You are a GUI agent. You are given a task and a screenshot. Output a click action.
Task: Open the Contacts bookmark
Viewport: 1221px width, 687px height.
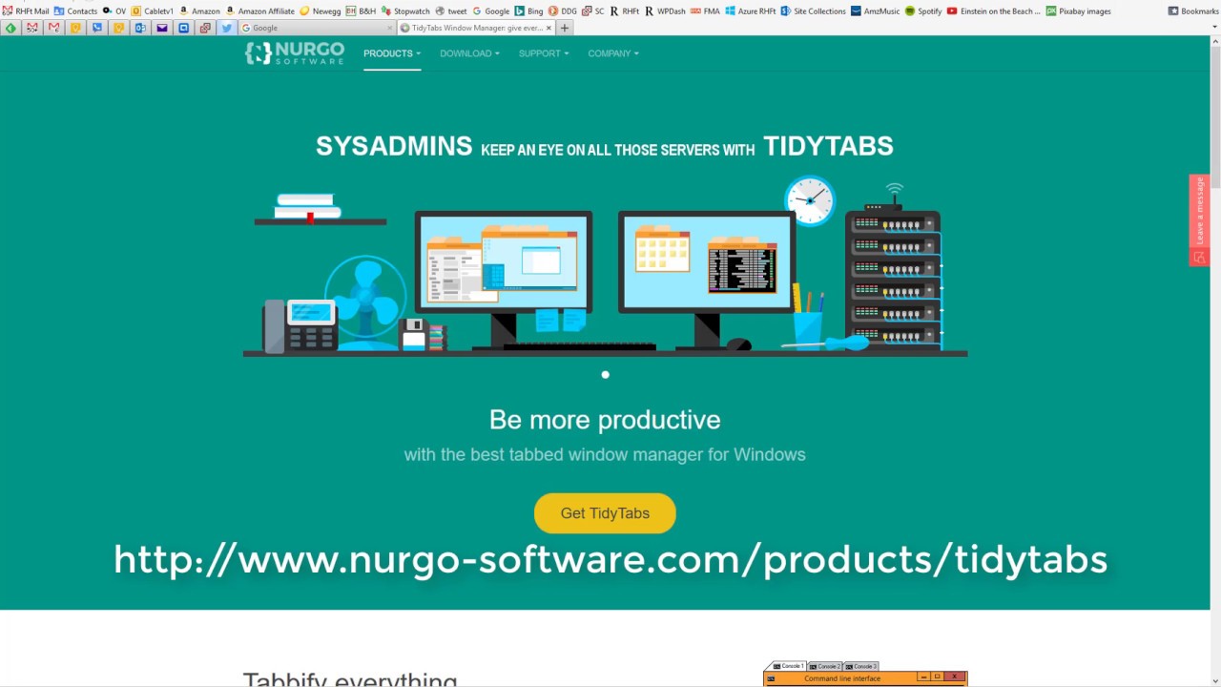coord(76,10)
